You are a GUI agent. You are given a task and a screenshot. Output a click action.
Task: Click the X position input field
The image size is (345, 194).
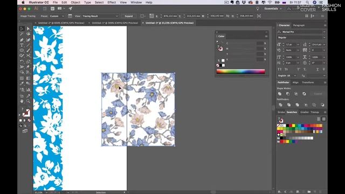coord(170,16)
